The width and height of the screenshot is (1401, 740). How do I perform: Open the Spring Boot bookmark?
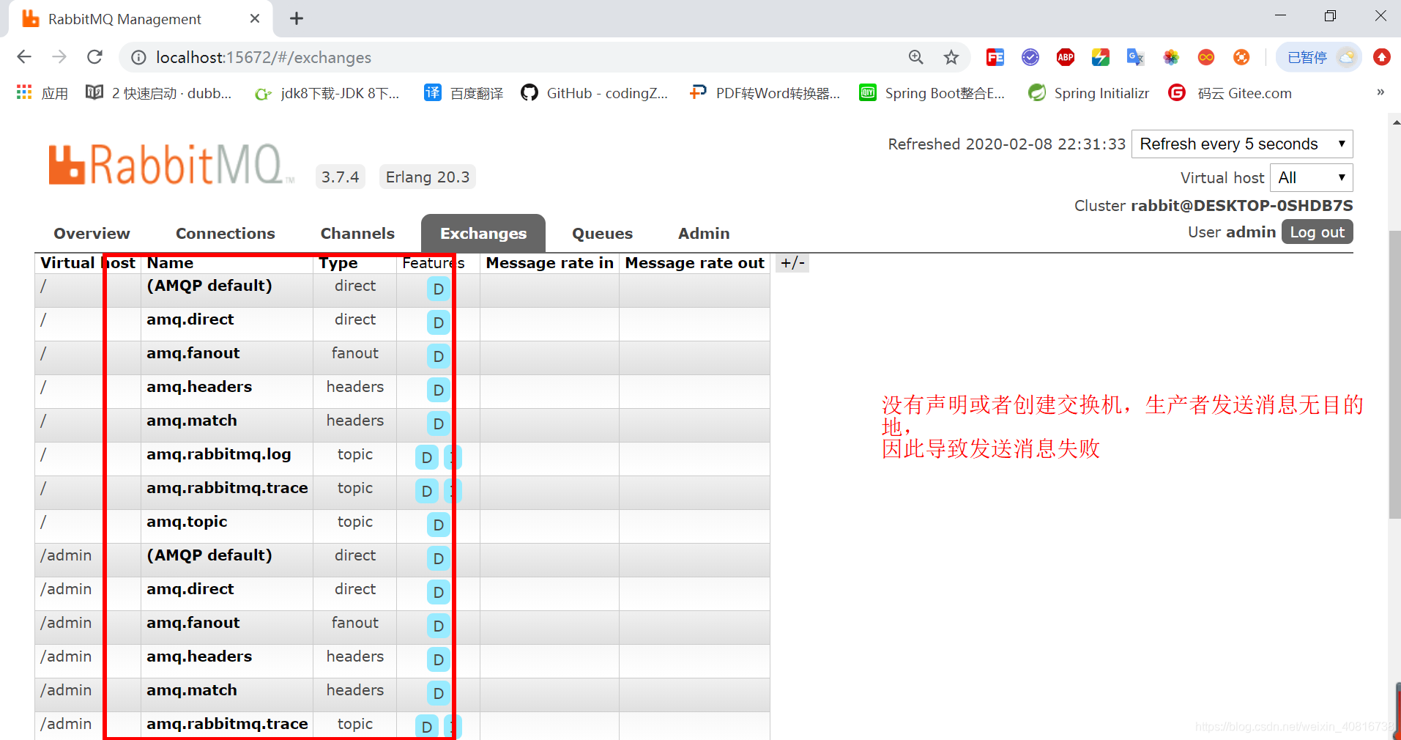932,93
